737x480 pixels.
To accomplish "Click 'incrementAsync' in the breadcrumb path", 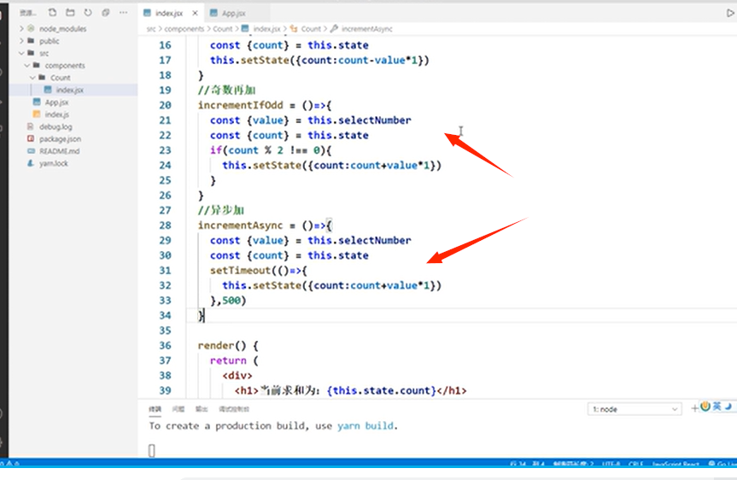I will 367,29.
